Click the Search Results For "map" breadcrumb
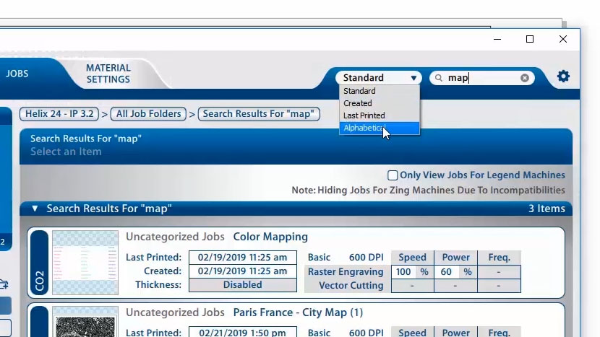Screen dimensions: 600x337 pyautogui.click(x=258, y=114)
